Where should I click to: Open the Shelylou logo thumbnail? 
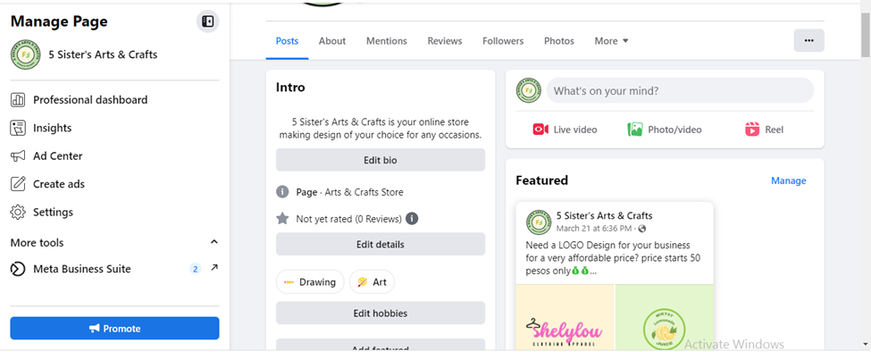click(565, 317)
